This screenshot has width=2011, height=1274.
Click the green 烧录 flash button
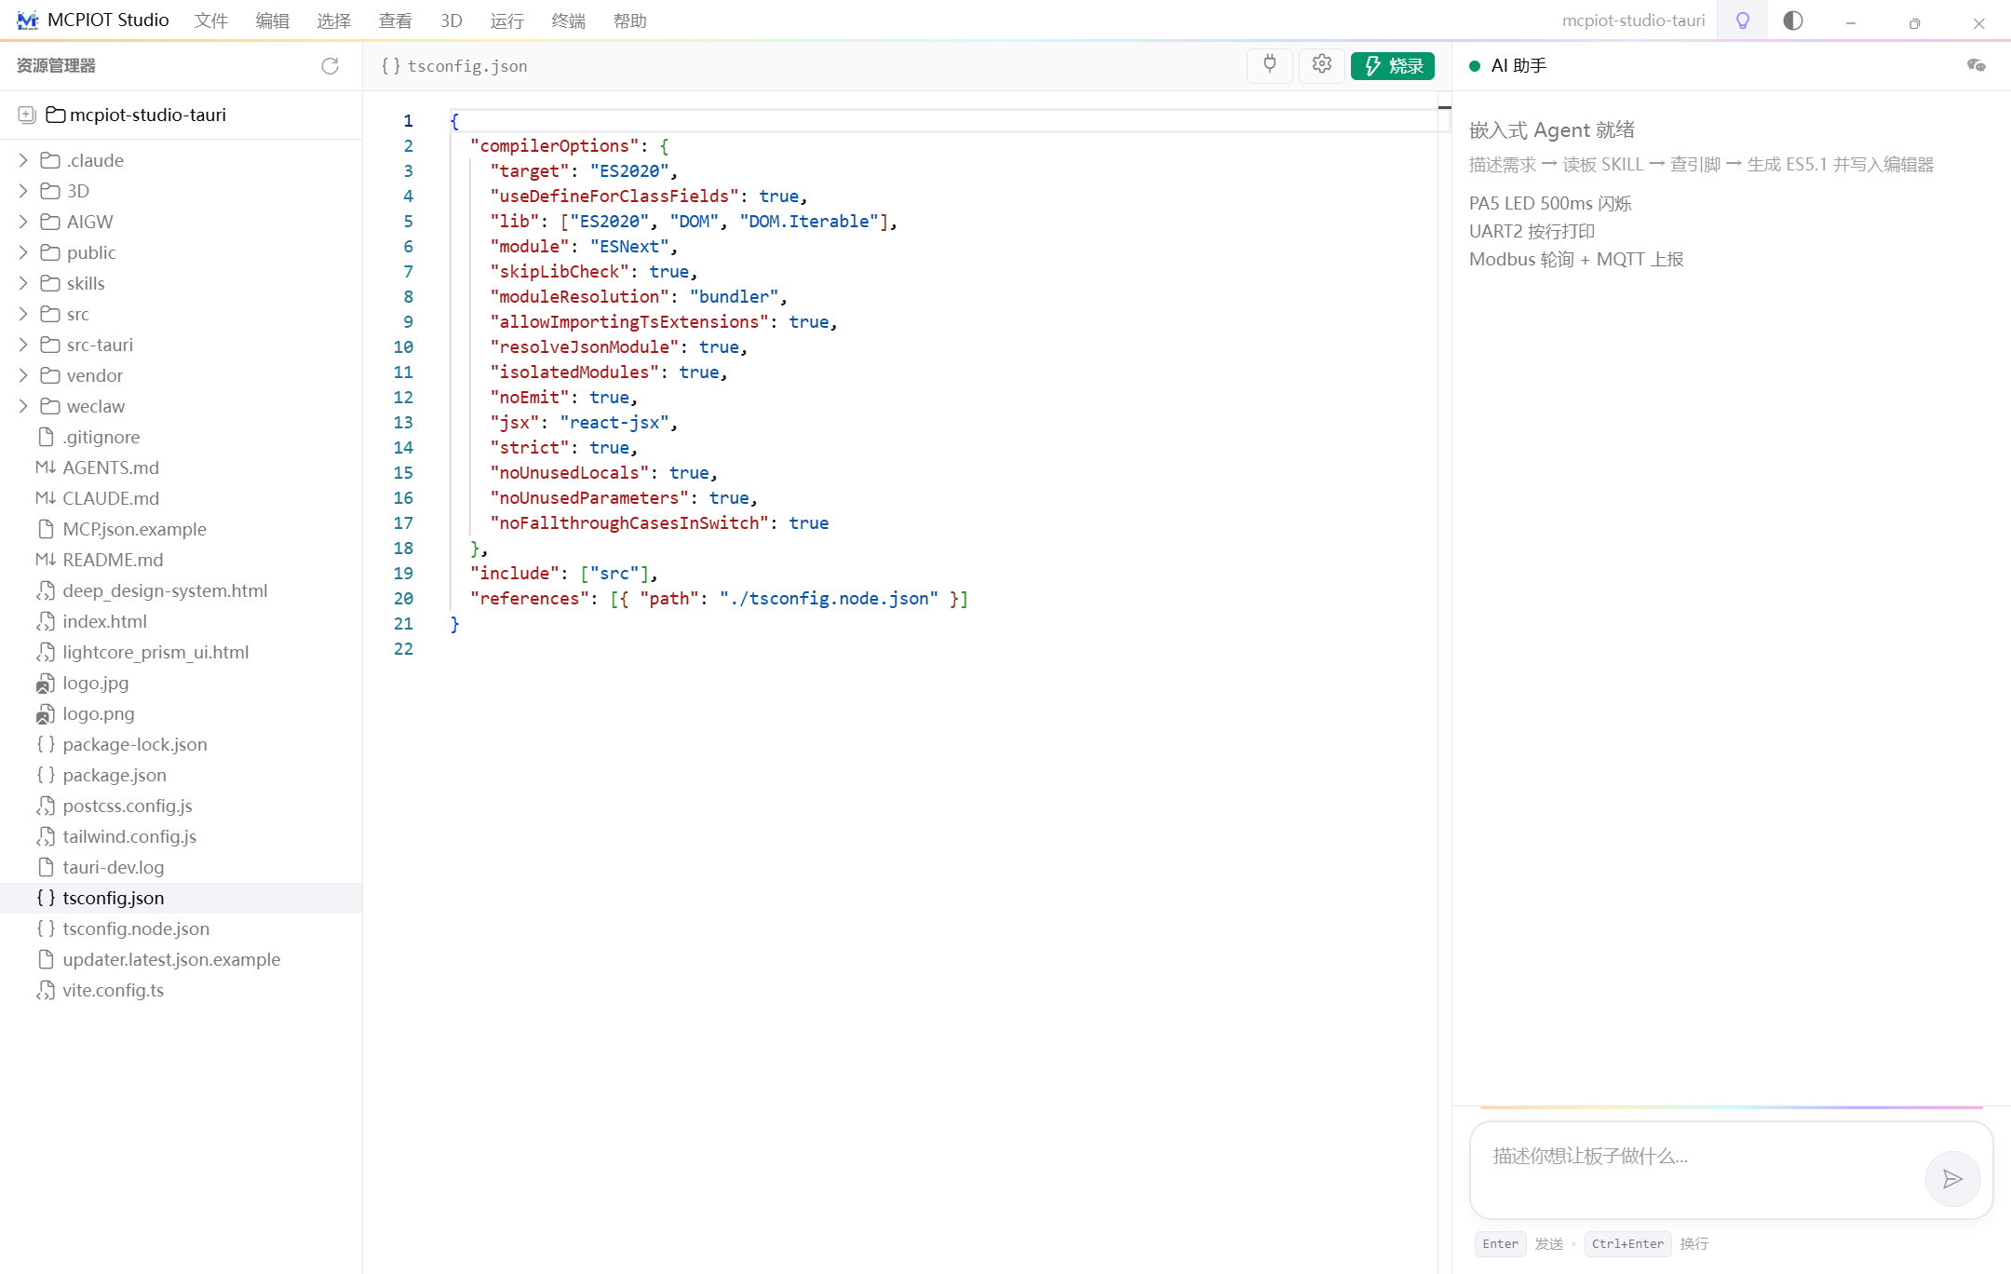pos(1393,66)
